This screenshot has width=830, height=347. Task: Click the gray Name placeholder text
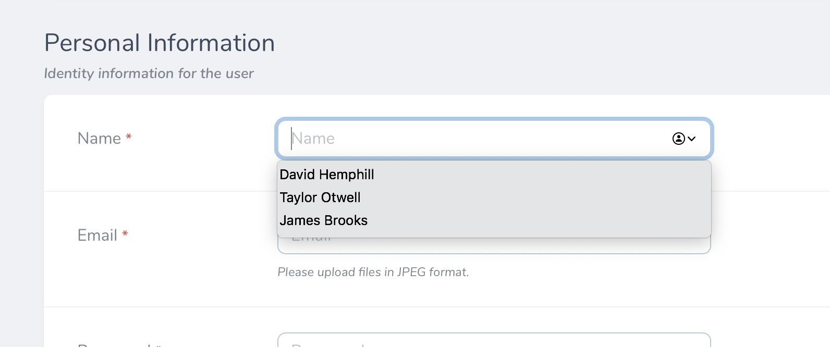[313, 139]
